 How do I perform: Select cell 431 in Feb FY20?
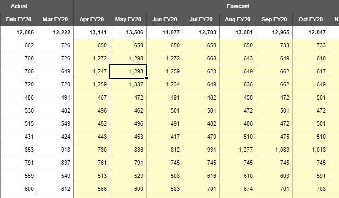tap(18, 137)
